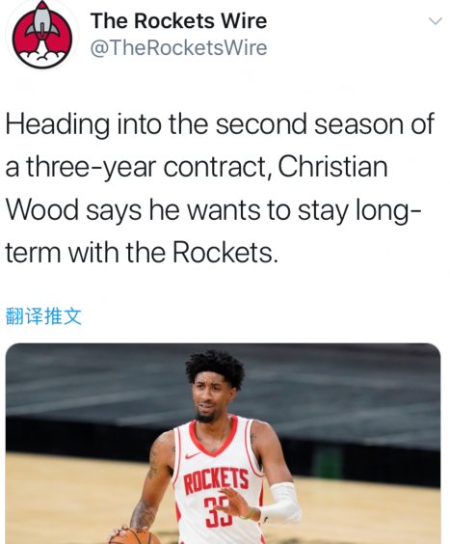Expand the tweet options chevron

tap(436, 21)
